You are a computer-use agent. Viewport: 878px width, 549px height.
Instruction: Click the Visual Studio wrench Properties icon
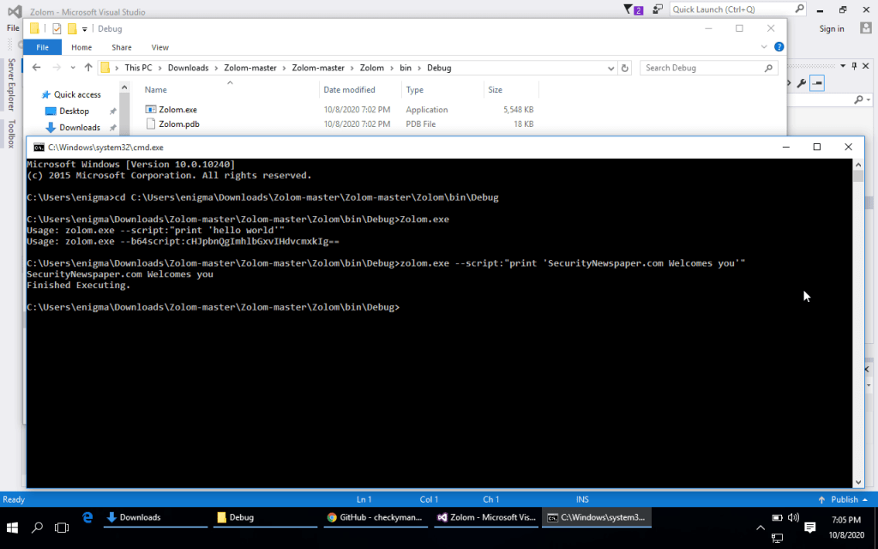point(802,83)
